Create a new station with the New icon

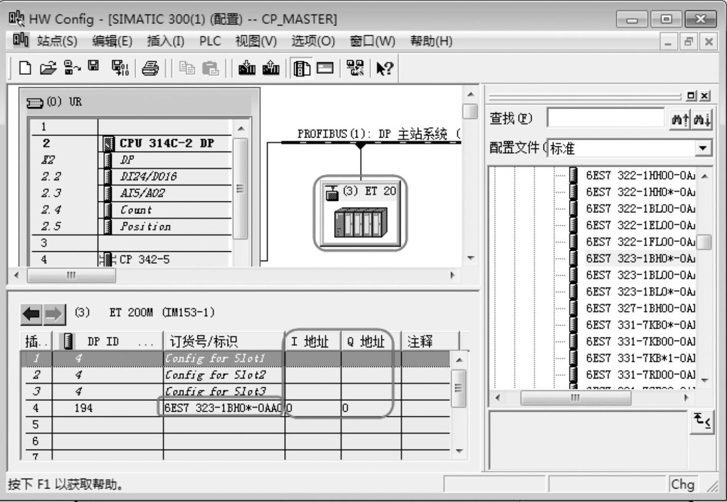(x=25, y=68)
